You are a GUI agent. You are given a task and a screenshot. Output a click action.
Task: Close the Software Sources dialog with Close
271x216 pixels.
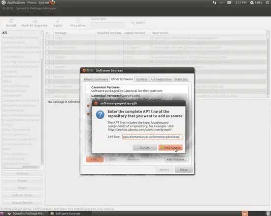[x=184, y=170]
